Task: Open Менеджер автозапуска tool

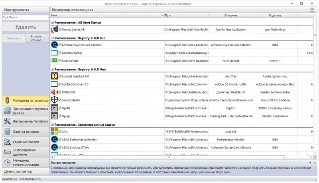Action: click(26, 100)
